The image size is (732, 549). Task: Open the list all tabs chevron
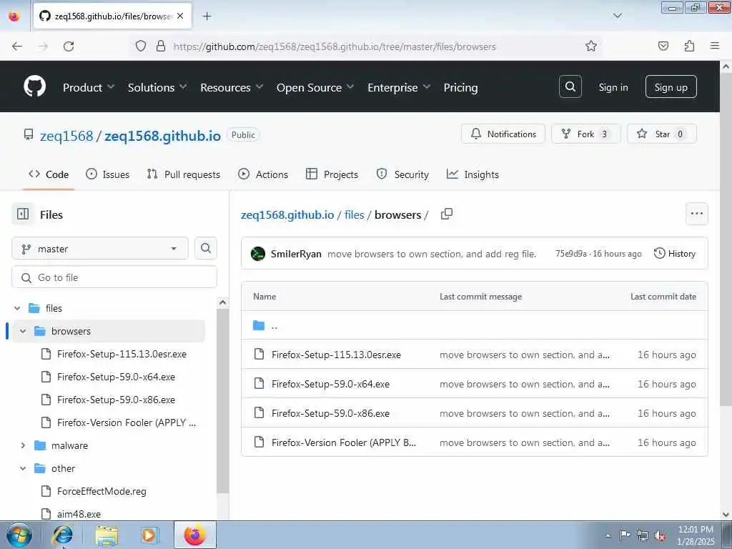[617, 16]
